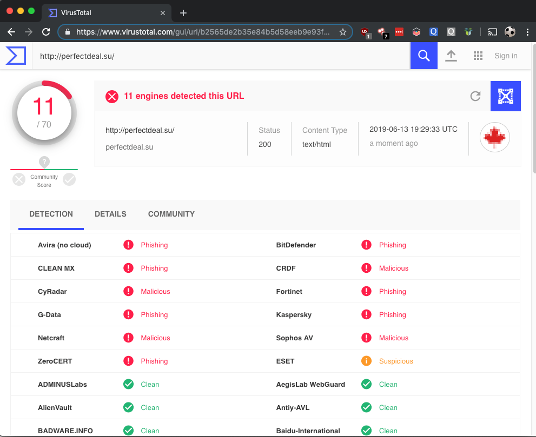The width and height of the screenshot is (536, 437).
Task: Click the blue graph view icon
Action: [x=505, y=96]
